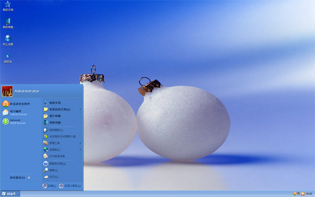The height and width of the screenshot is (197, 315).
Task: Click the Help and Support question mark icon
Action: [46, 163]
